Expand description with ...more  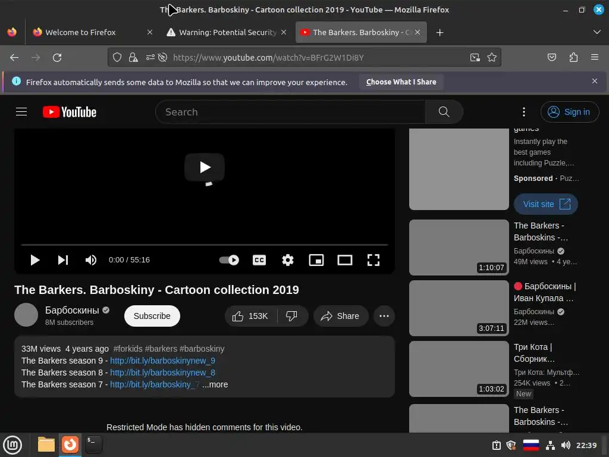point(215,385)
